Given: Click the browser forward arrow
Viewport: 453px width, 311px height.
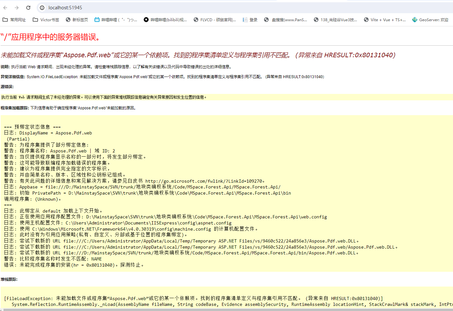Looking at the screenshot, I should [x=17, y=8].
